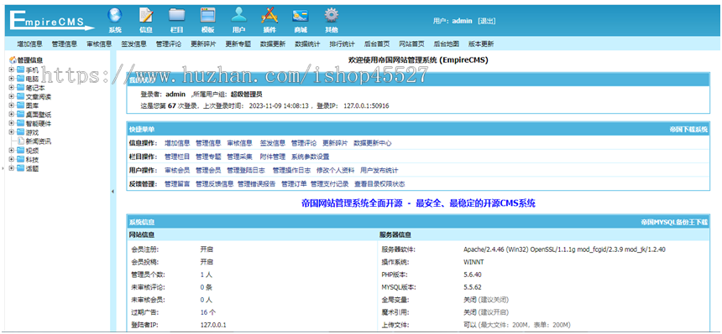Image resolution: width=722 pixels, height=334 pixels.
Task: Expand the 智能硬件 tree node
Action: click(12, 124)
